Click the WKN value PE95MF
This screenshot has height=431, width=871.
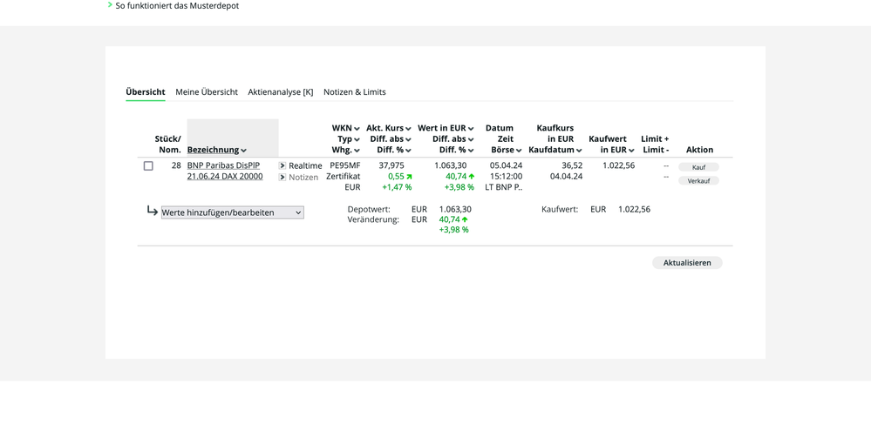click(x=345, y=165)
